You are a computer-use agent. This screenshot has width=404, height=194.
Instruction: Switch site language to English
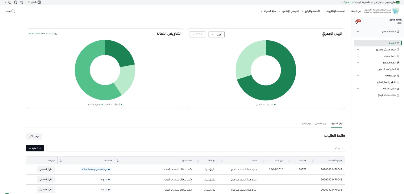[32, 2]
